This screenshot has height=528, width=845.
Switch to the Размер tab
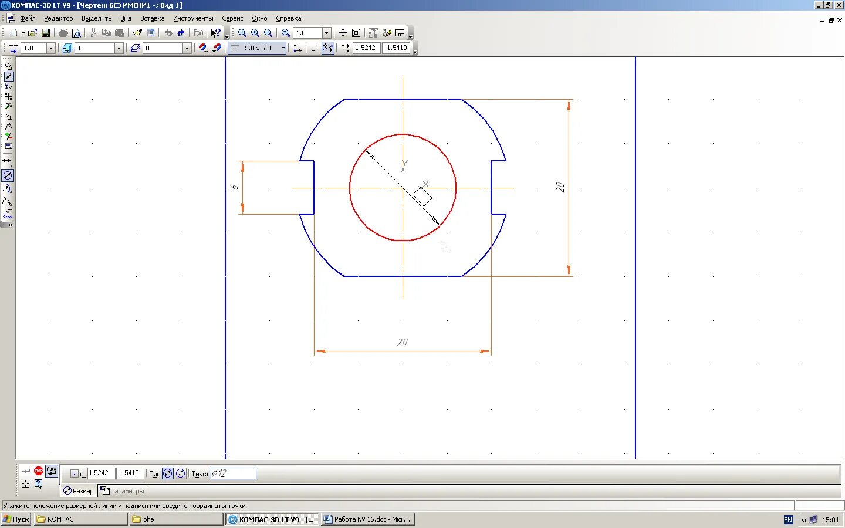click(79, 491)
